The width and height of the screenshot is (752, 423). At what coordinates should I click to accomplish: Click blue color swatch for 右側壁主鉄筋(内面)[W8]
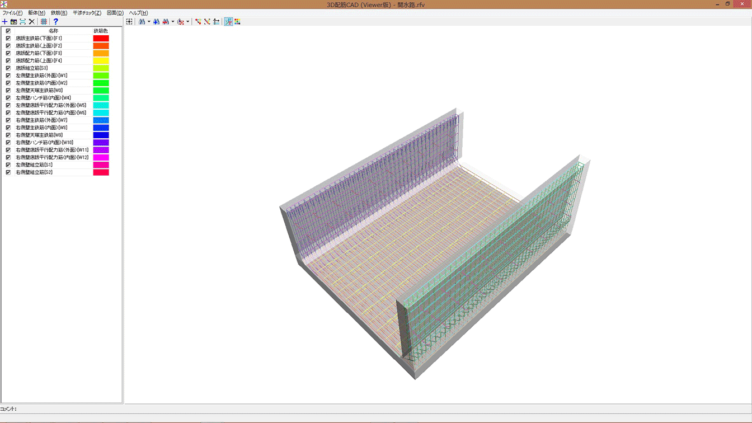pos(101,128)
